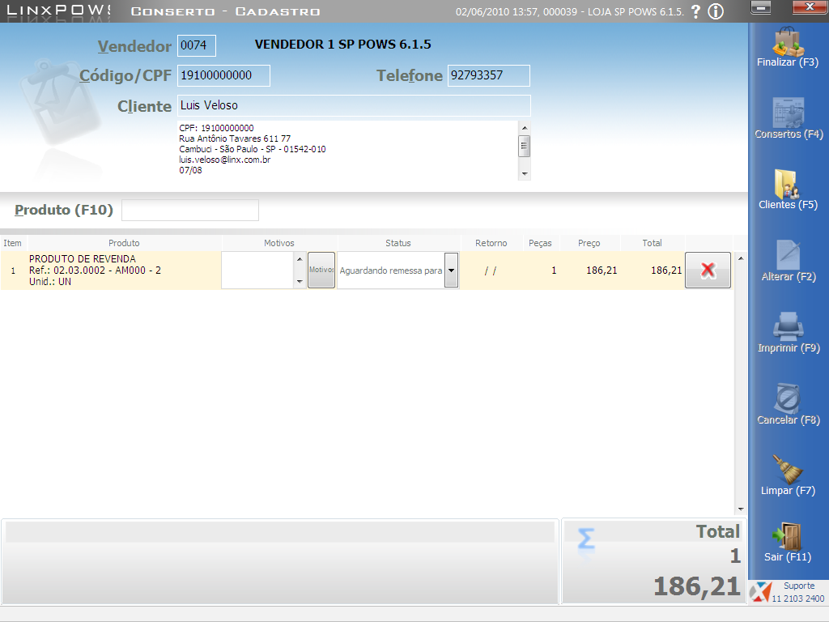Click the Item column header

pos(13,243)
